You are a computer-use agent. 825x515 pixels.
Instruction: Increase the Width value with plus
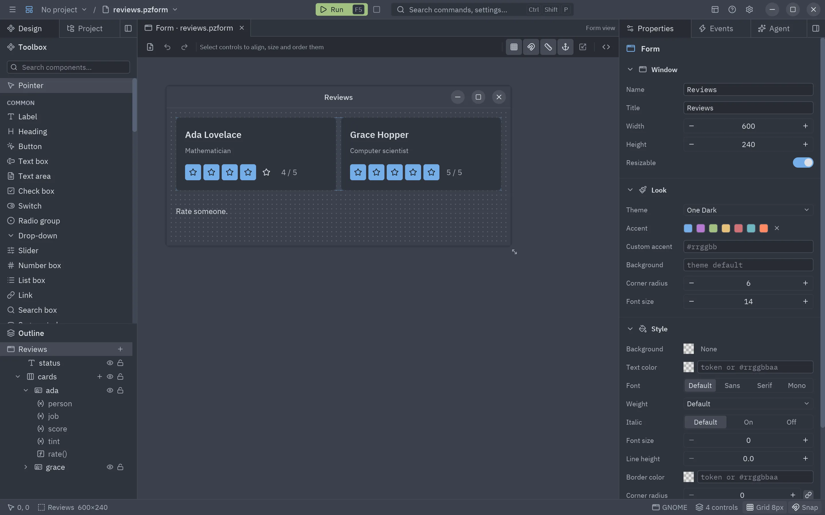[805, 126]
